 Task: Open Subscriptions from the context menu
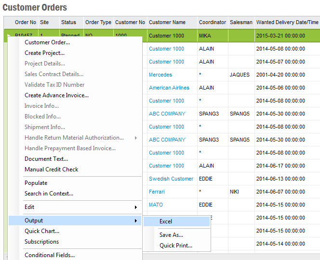pos(41,242)
